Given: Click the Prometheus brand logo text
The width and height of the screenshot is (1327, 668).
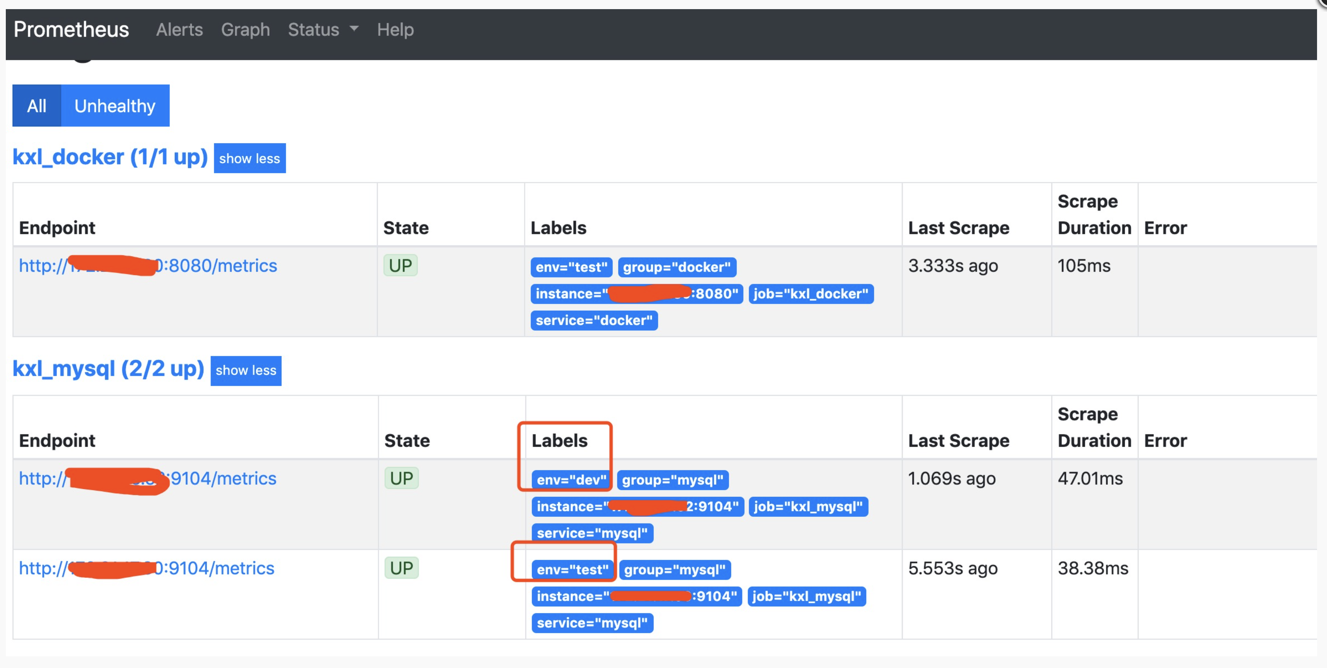Looking at the screenshot, I should tap(71, 30).
